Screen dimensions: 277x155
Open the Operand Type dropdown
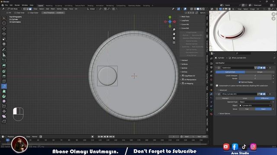(255, 102)
